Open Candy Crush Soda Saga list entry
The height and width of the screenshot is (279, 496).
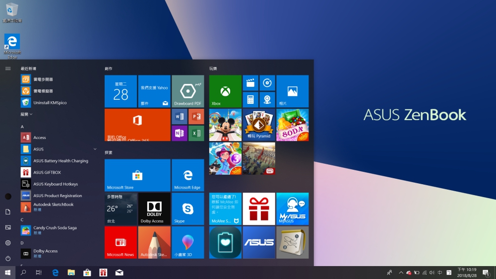(59, 230)
